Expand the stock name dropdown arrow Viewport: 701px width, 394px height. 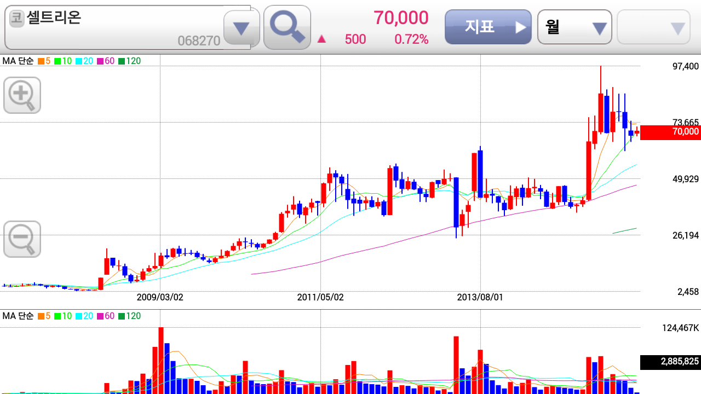point(242,27)
